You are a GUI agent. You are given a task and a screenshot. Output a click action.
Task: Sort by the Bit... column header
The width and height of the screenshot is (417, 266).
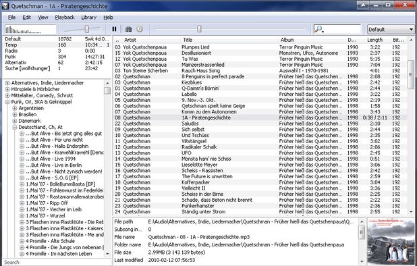[398, 40]
